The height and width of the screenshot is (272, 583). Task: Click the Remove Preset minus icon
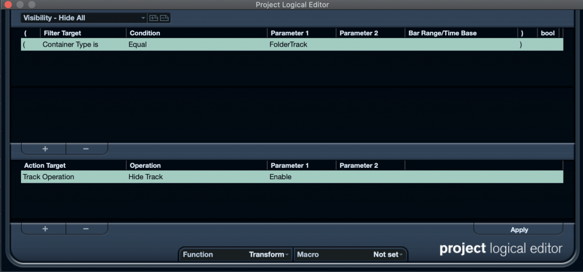(x=165, y=18)
